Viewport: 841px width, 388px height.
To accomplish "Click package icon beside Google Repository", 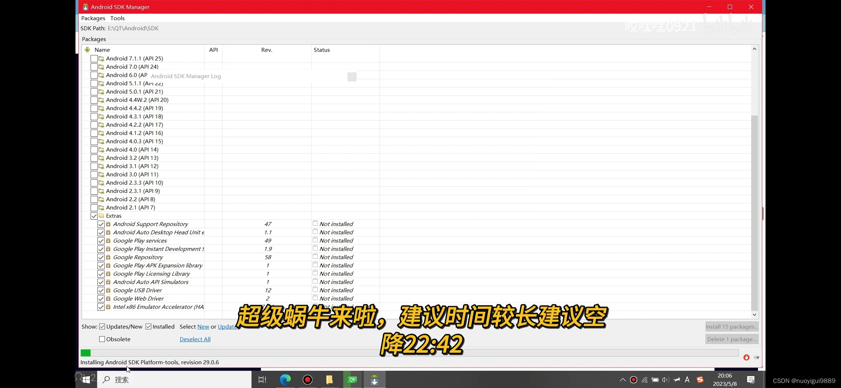I will coord(108,257).
